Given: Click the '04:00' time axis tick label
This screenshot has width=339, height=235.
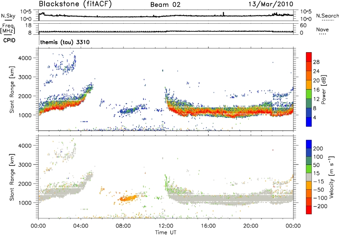Looking at the screenshot, I should [x=81, y=226].
